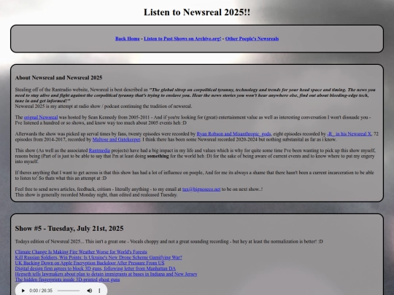The image size is (394, 295).
Task: Open Maltose and Gatekeeper link
Action: click(116, 139)
